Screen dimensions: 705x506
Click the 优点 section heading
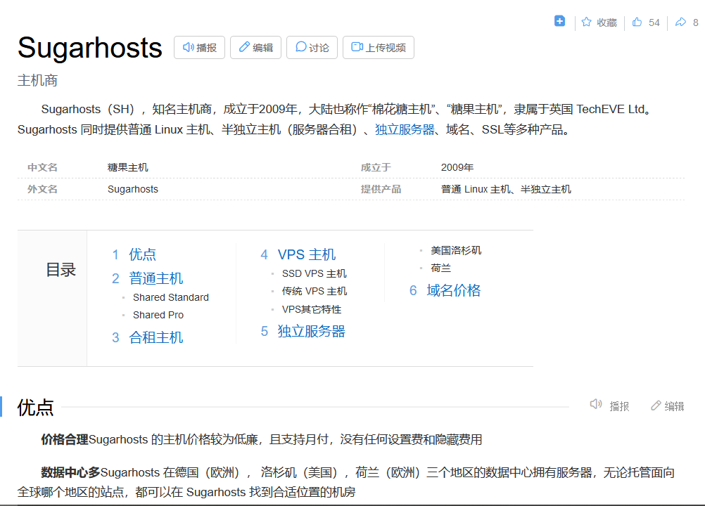coord(35,408)
